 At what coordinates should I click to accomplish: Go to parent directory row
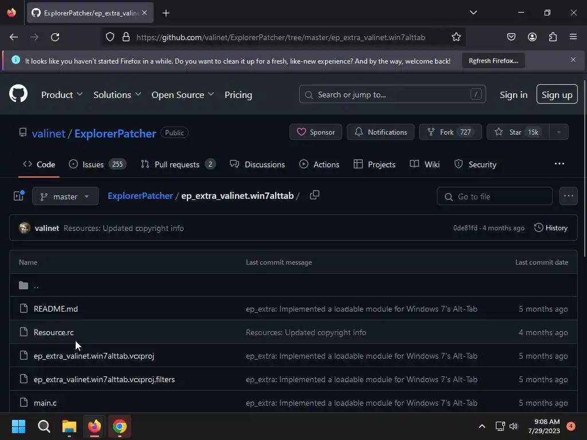[293, 285]
